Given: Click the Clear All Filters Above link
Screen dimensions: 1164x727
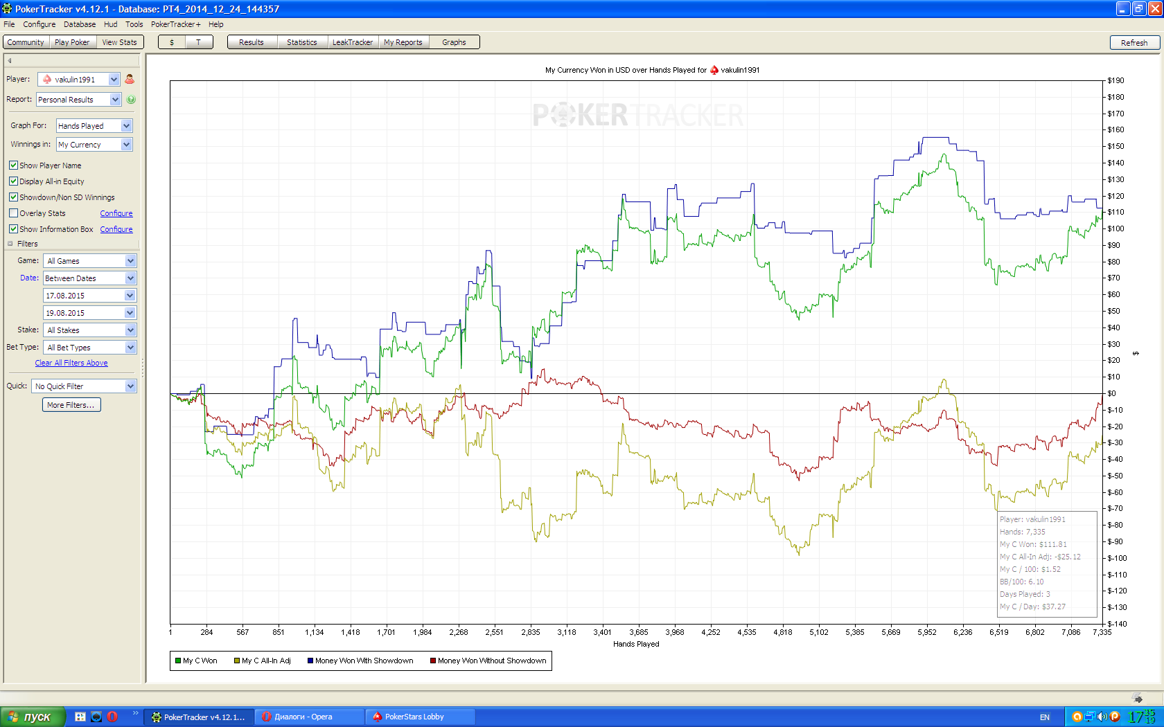Looking at the screenshot, I should (x=71, y=363).
